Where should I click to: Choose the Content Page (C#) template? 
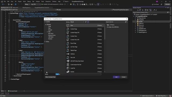click(85, 33)
